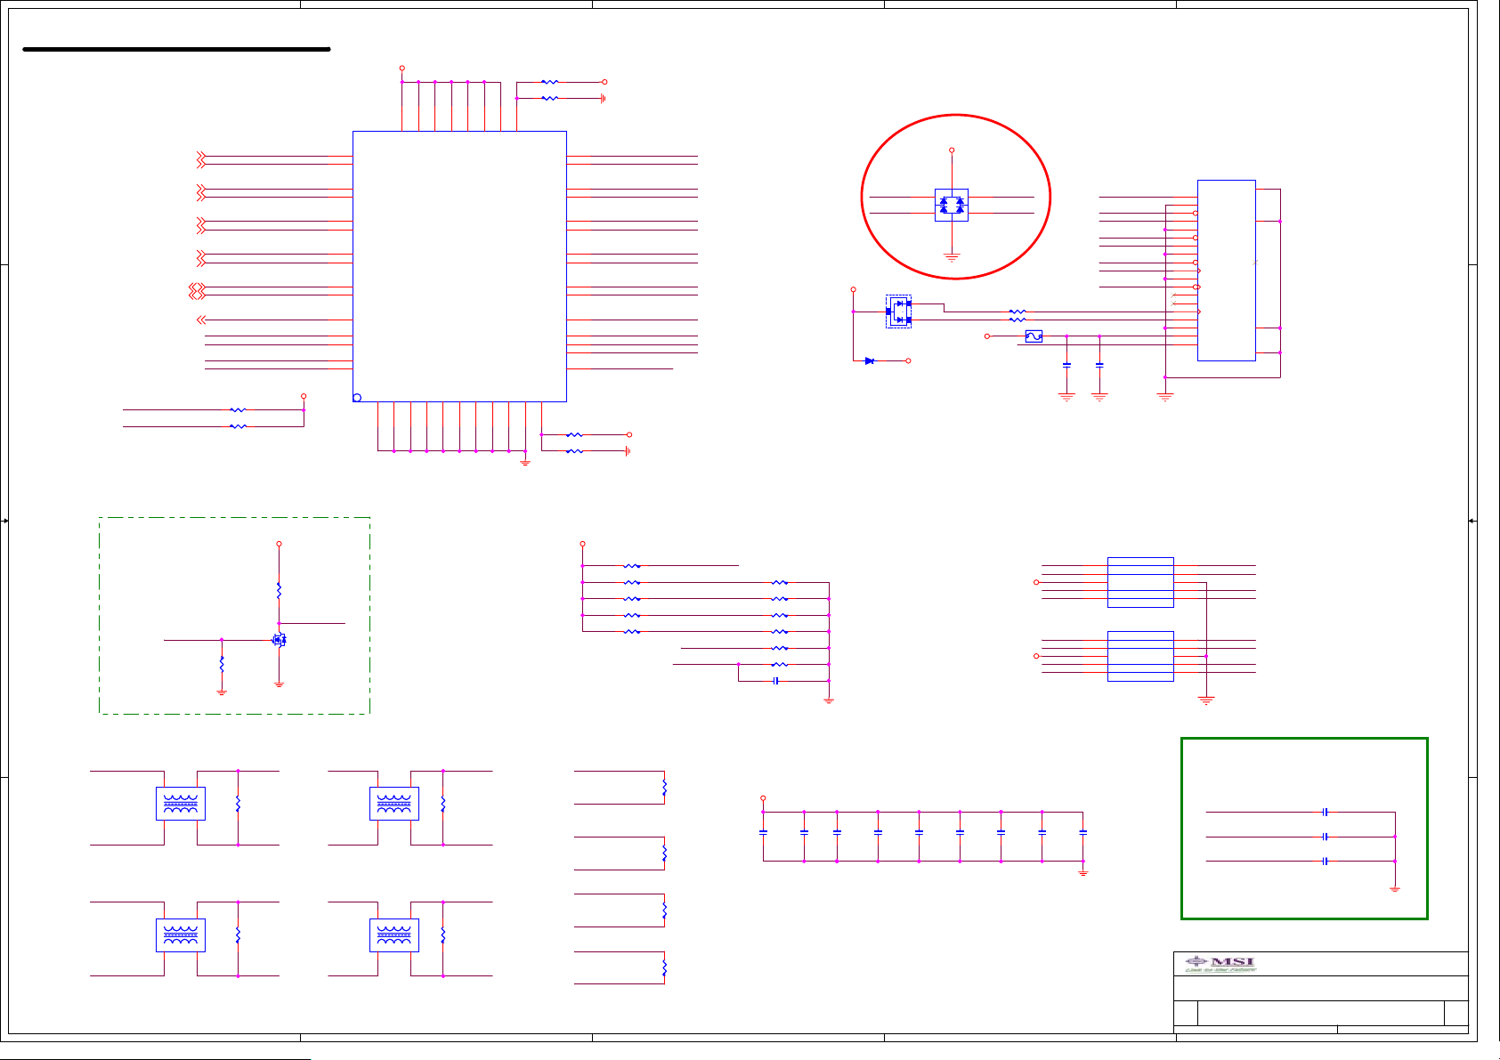Select the large IC block at the top
This screenshot has width=1500, height=1060.
[x=459, y=266]
